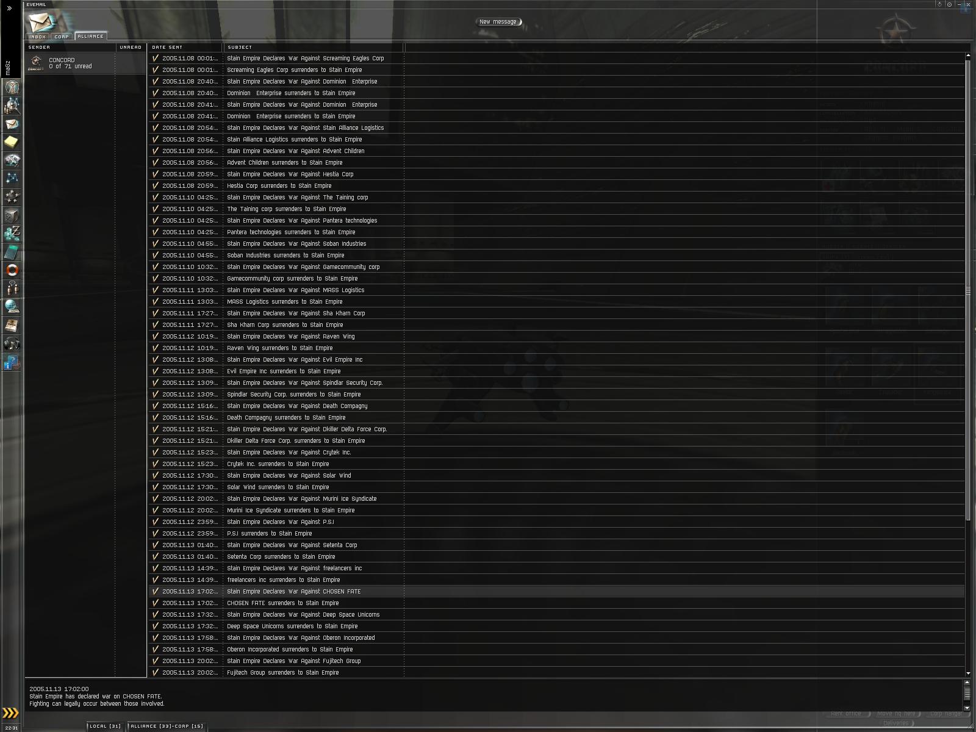Open the grey cube sidebar icon
Viewport: 976px width, 732px height.
coord(12,215)
